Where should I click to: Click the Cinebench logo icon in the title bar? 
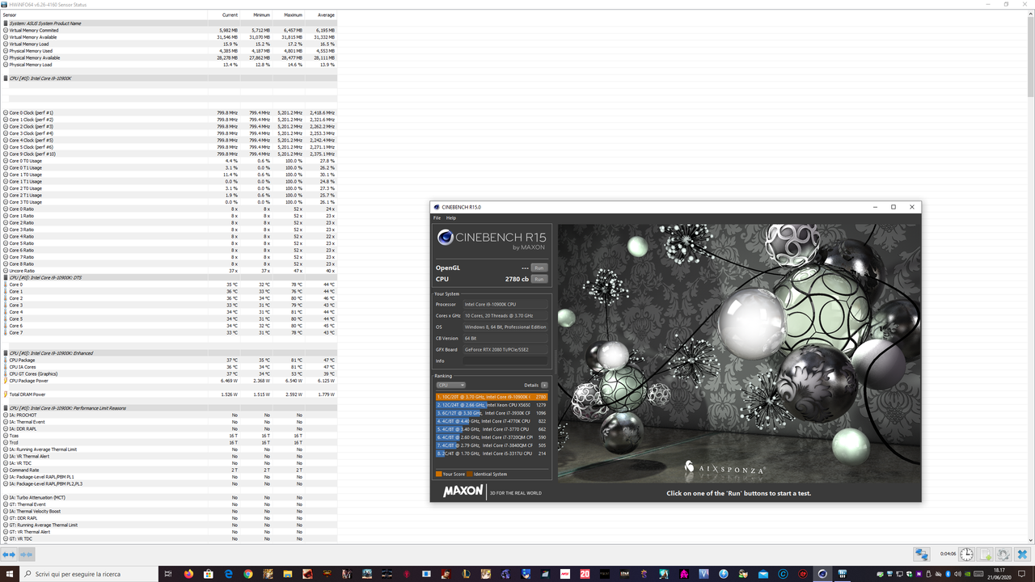click(x=436, y=207)
